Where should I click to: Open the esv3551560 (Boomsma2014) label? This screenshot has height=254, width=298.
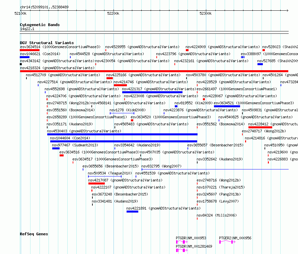click(x=71, y=110)
